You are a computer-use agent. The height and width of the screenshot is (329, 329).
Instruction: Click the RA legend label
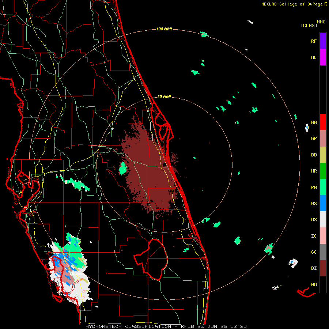[314, 187]
